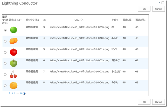Go to next page with blue arrow

25,94
